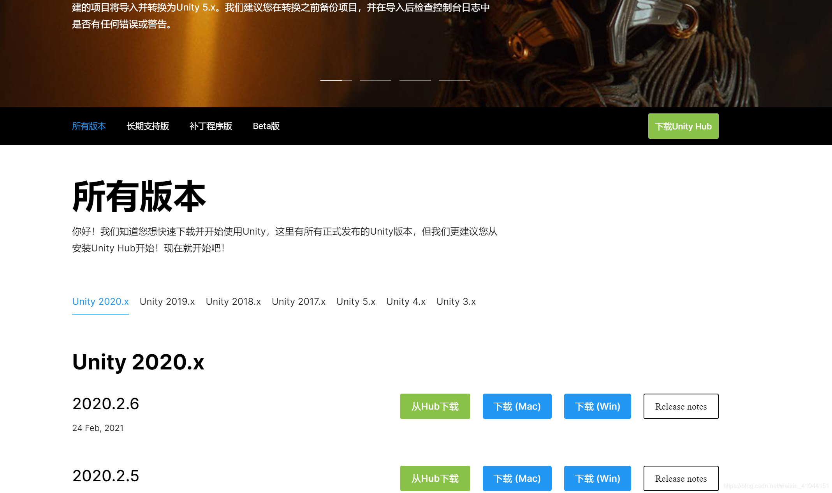This screenshot has height=493, width=832.
Task: Select the Unity 3.x version tab
Action: pos(456,302)
